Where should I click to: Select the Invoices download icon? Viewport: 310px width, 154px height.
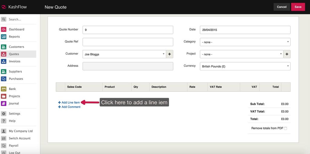pos(4,61)
